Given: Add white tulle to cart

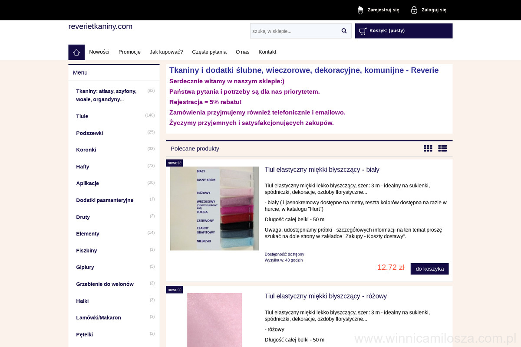Looking at the screenshot, I should point(429,269).
